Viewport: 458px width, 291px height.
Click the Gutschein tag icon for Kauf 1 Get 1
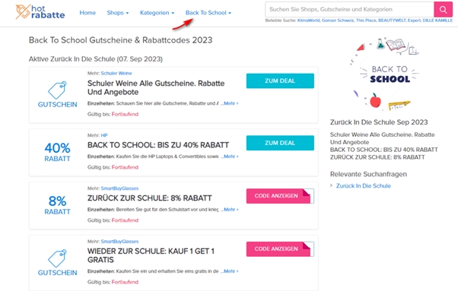57,258
